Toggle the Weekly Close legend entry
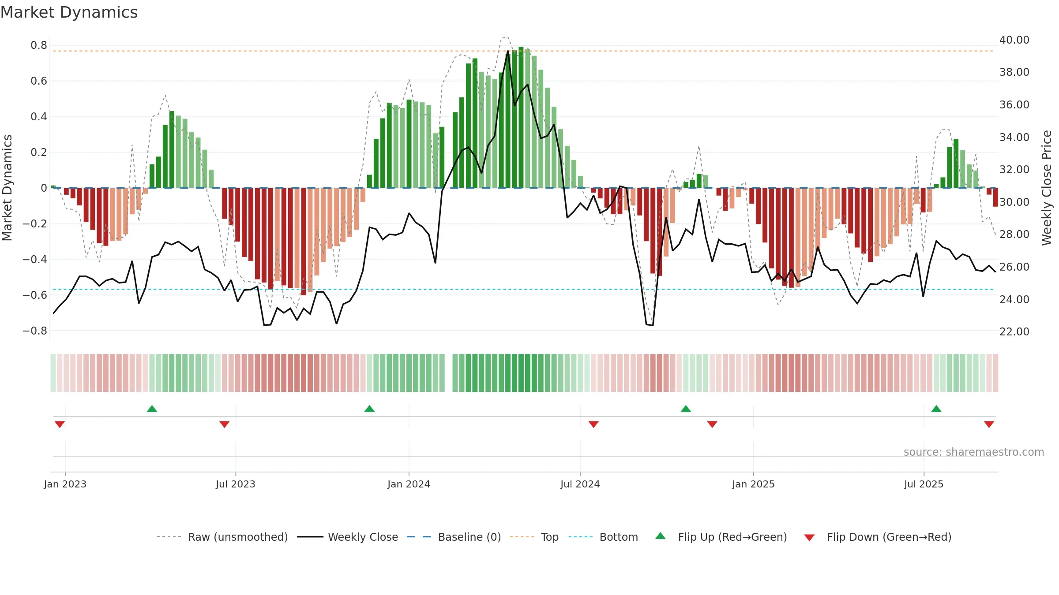The height and width of the screenshot is (595, 1059). click(x=348, y=537)
